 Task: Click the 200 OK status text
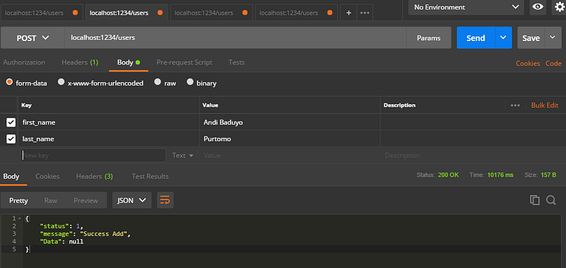coord(449,175)
